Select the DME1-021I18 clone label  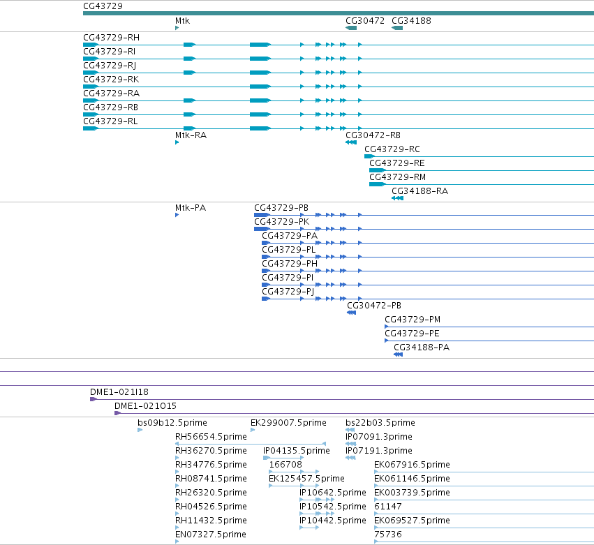click(119, 393)
